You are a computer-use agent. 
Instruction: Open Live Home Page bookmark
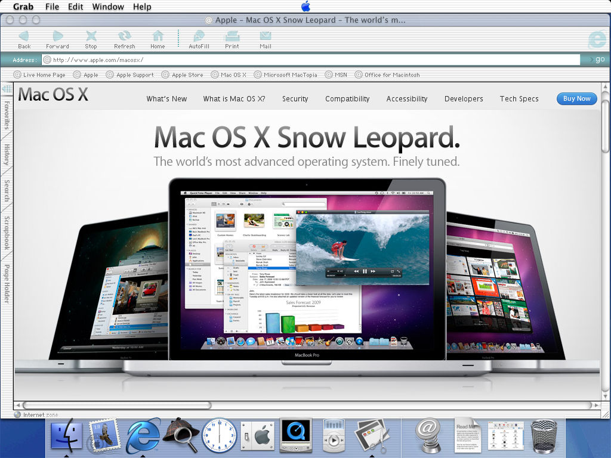[39, 75]
